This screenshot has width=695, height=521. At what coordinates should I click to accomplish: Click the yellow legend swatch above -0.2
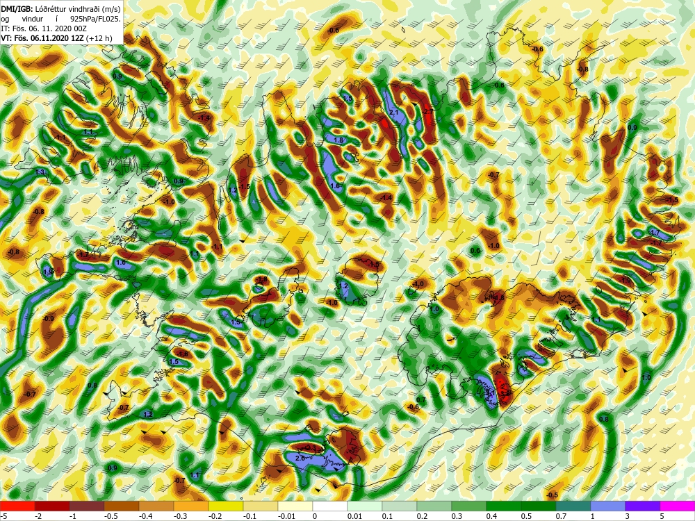pyautogui.click(x=226, y=506)
